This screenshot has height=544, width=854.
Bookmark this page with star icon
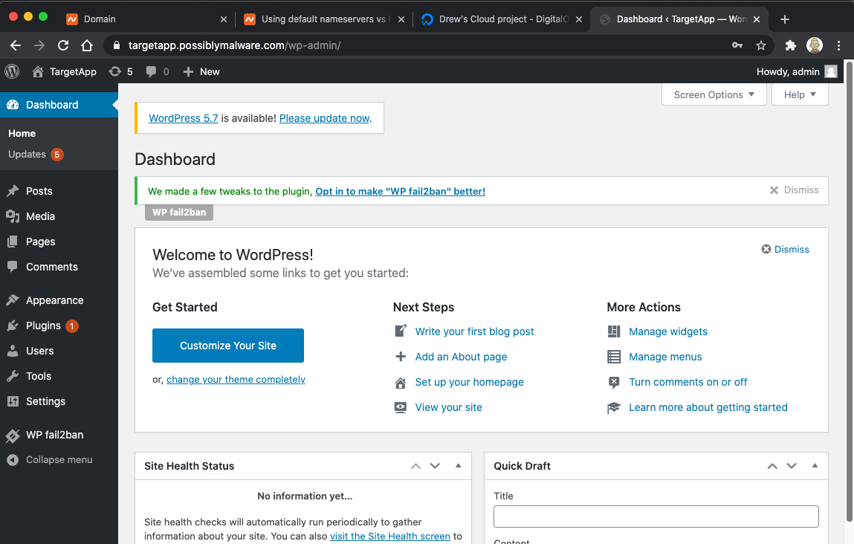coord(761,45)
